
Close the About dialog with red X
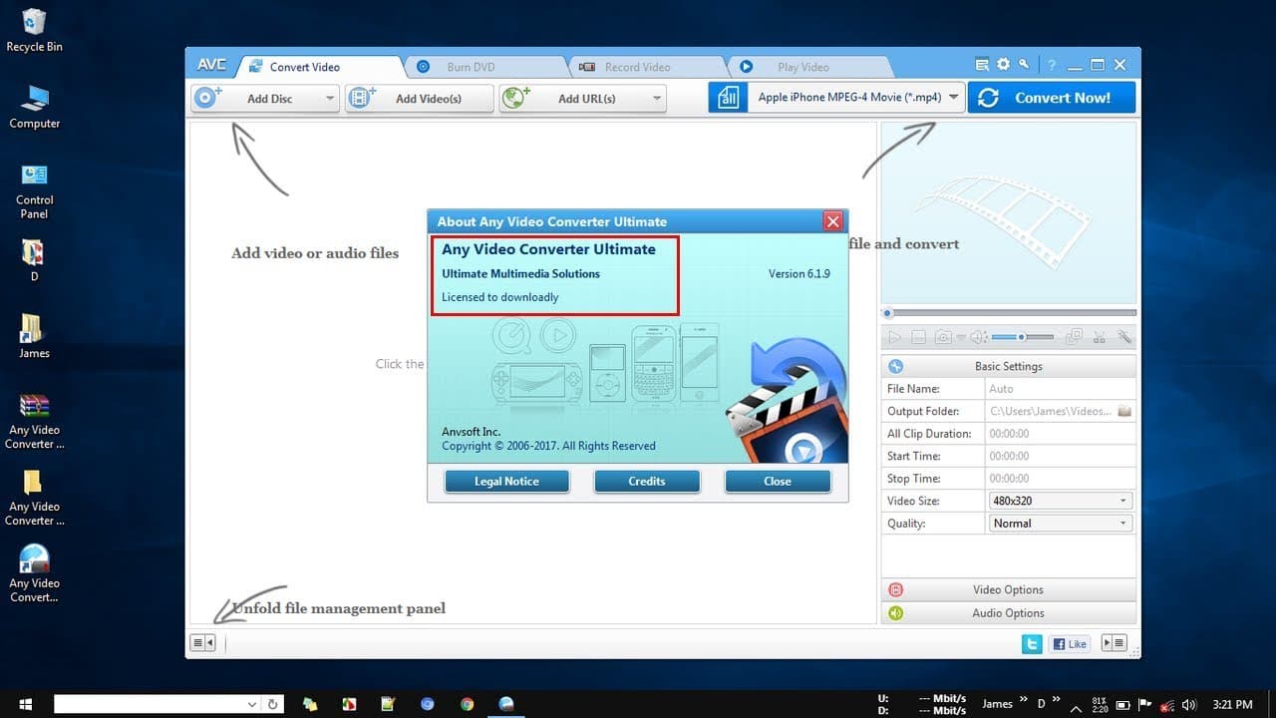click(x=833, y=221)
